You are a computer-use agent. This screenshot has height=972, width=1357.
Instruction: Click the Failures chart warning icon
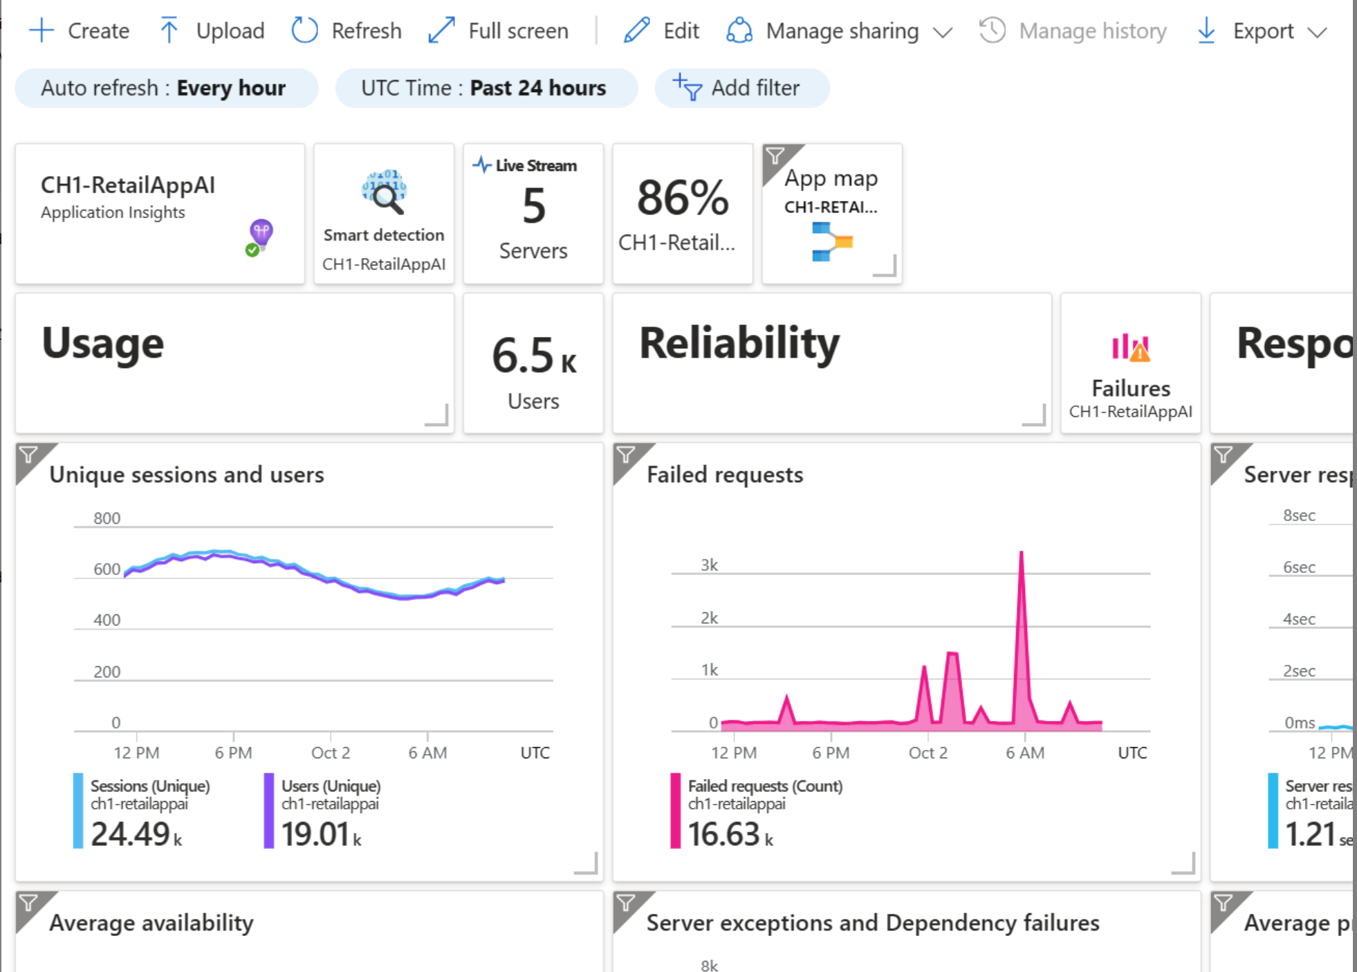point(1131,347)
